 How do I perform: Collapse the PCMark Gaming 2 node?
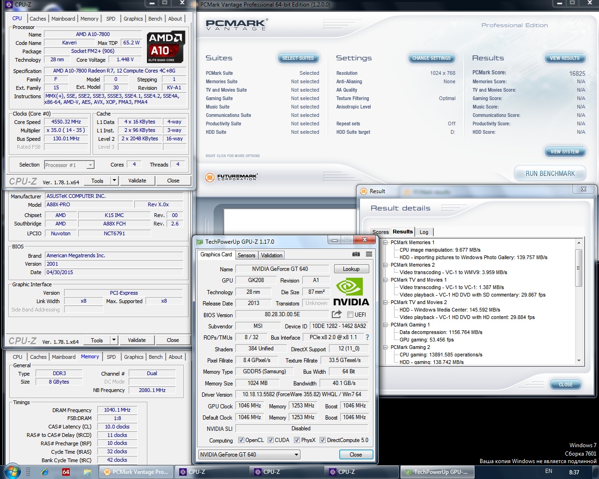[386, 347]
